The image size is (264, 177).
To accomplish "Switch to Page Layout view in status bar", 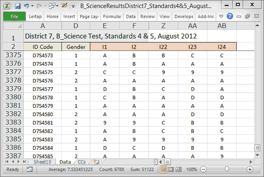I will coord(171,169).
